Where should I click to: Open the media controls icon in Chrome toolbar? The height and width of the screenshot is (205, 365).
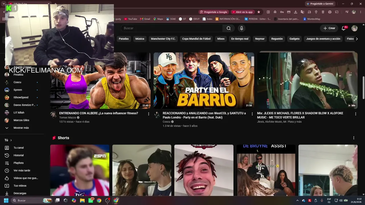tap(347, 12)
